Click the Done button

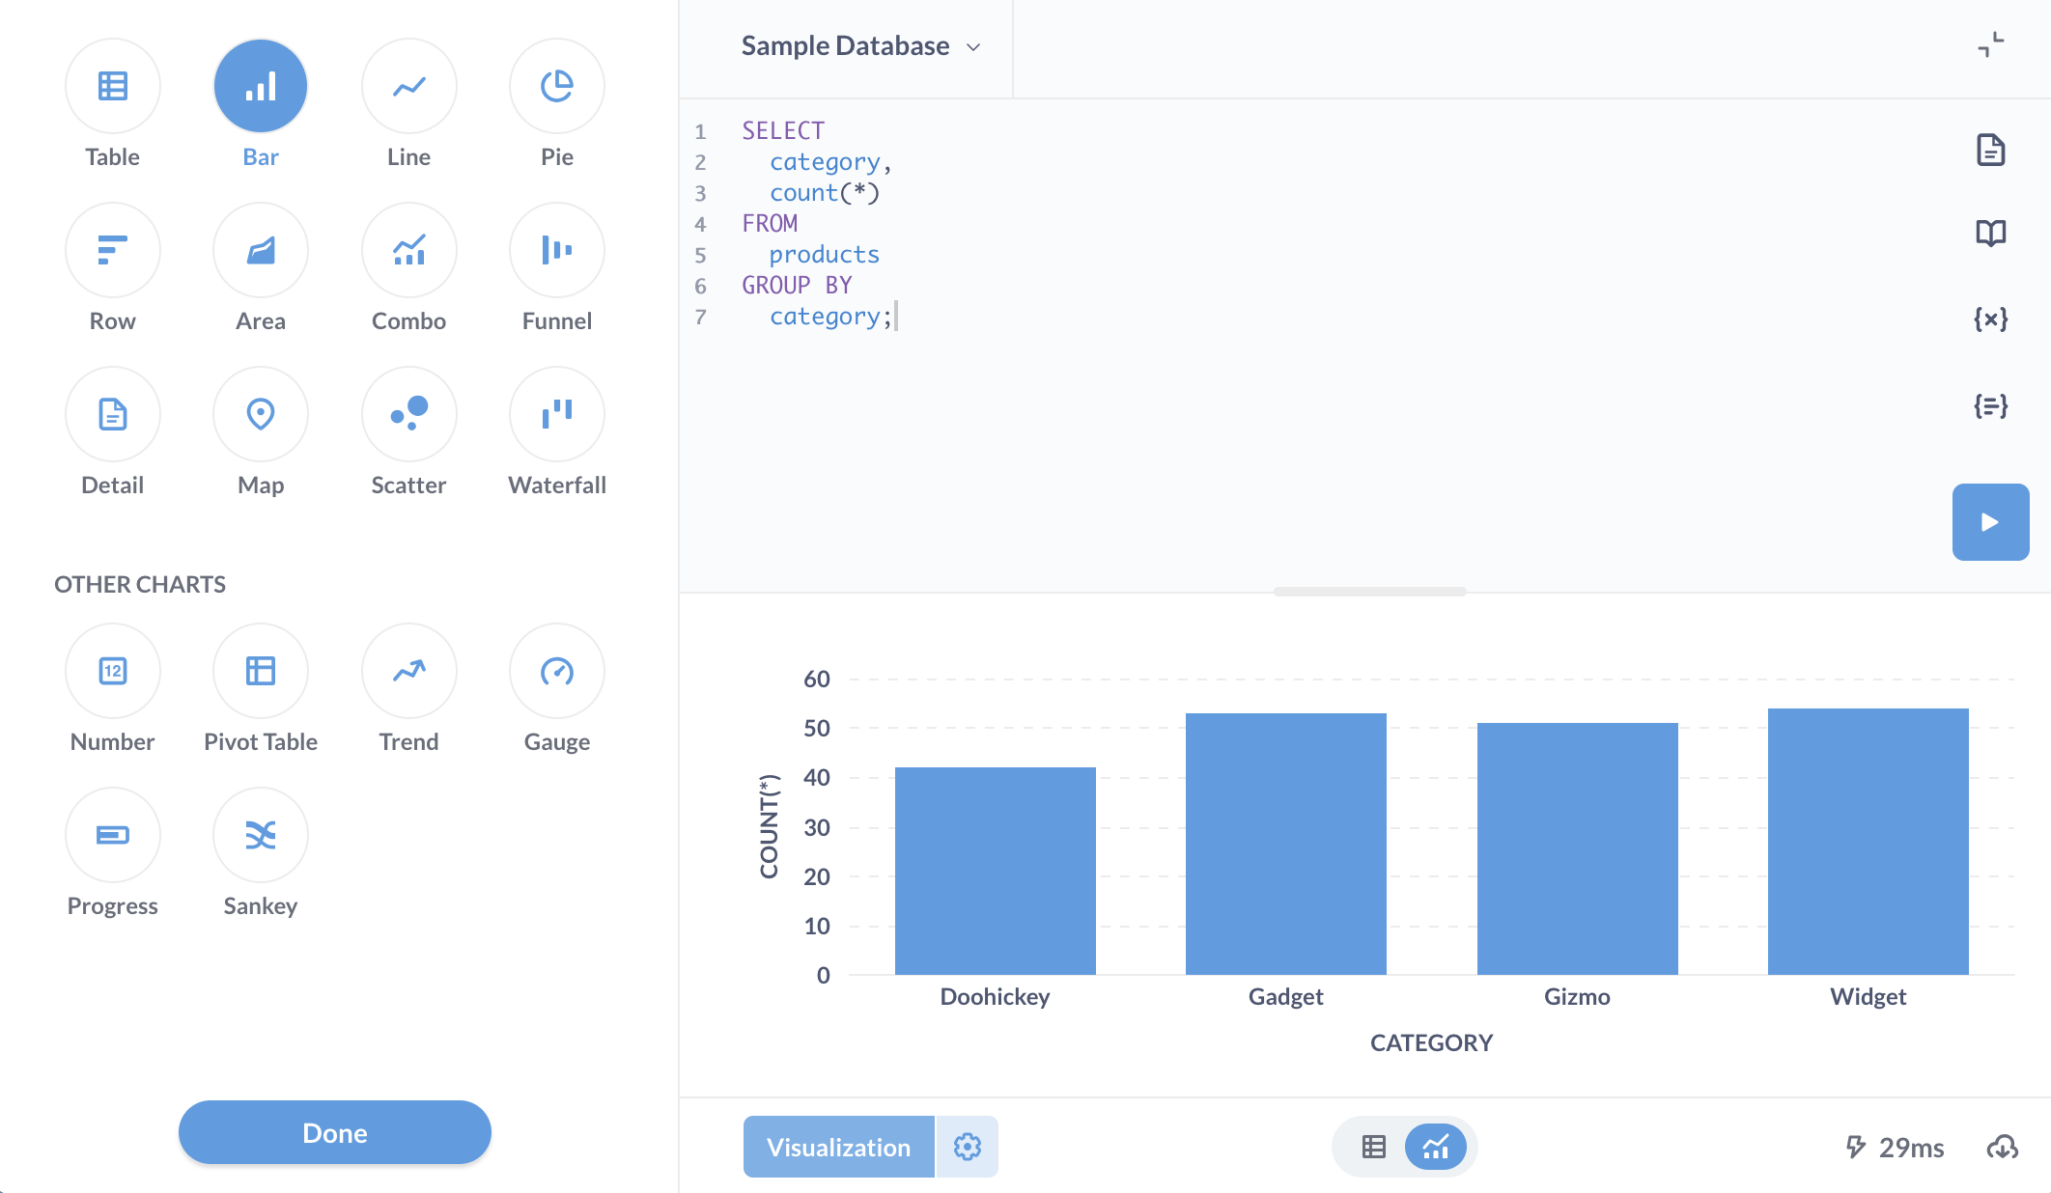(x=334, y=1132)
